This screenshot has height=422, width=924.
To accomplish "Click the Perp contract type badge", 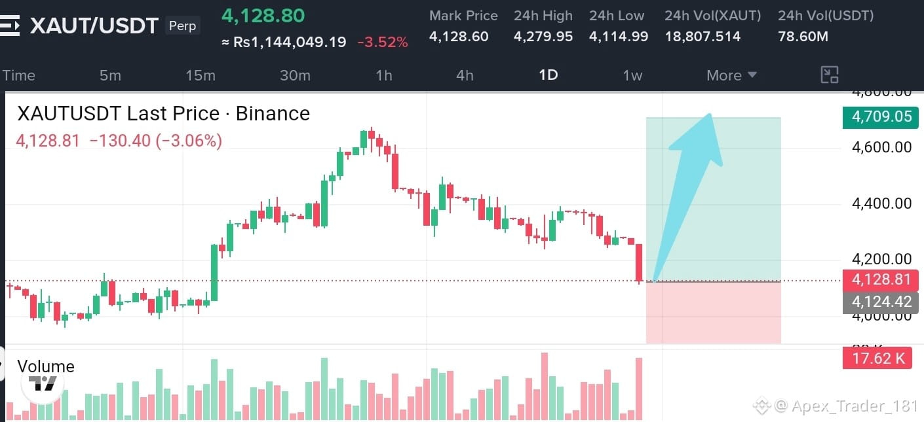I will 182,26.
